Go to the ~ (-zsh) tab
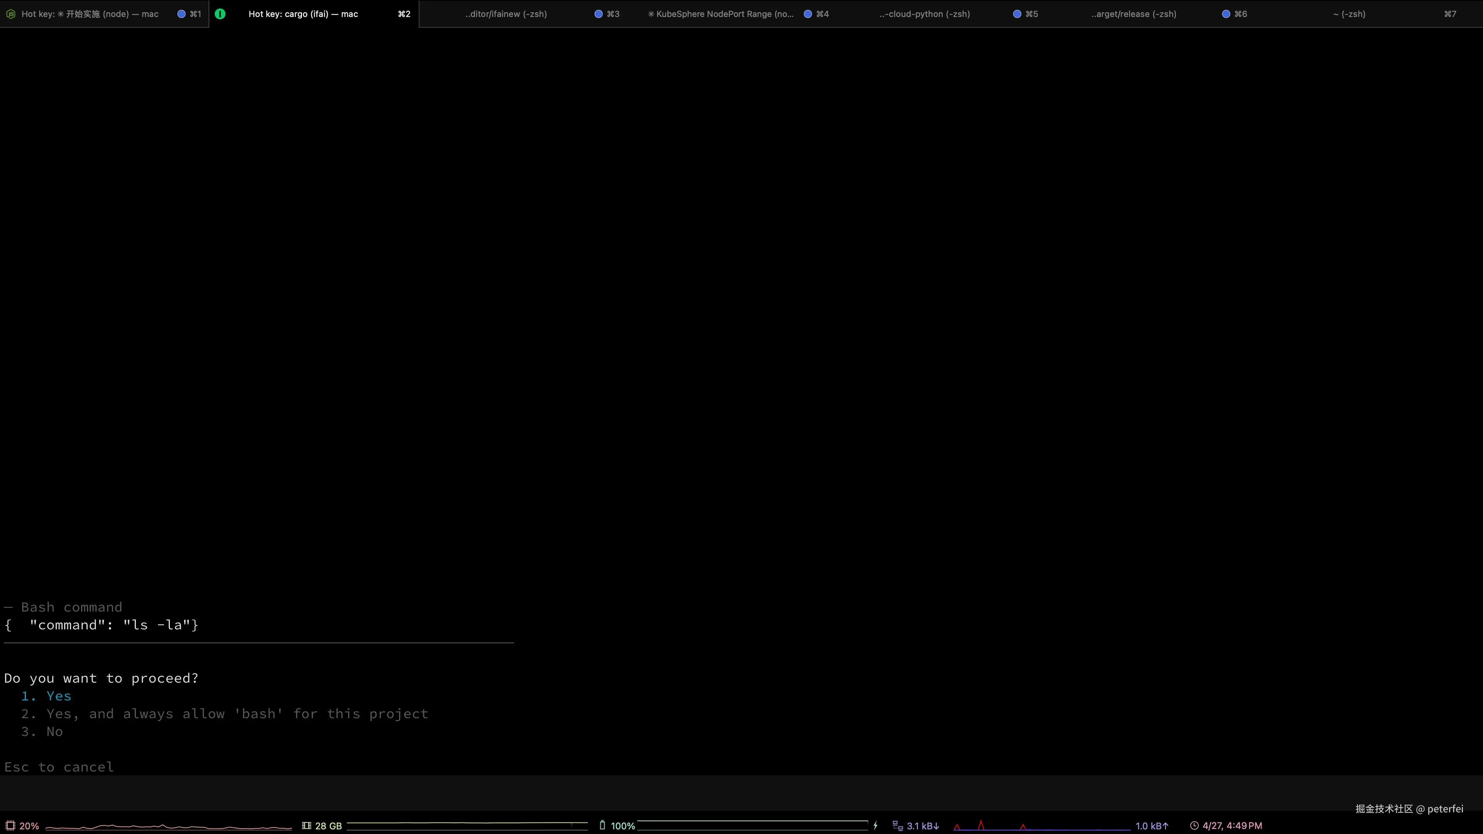 click(1348, 14)
